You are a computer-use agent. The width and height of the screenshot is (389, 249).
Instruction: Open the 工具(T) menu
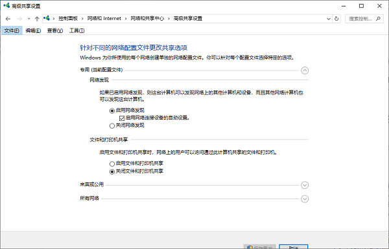77,30
